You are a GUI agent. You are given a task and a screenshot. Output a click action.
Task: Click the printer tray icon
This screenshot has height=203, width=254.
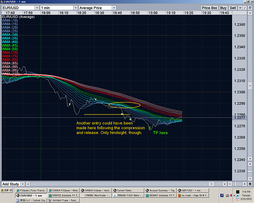click(x=227, y=196)
